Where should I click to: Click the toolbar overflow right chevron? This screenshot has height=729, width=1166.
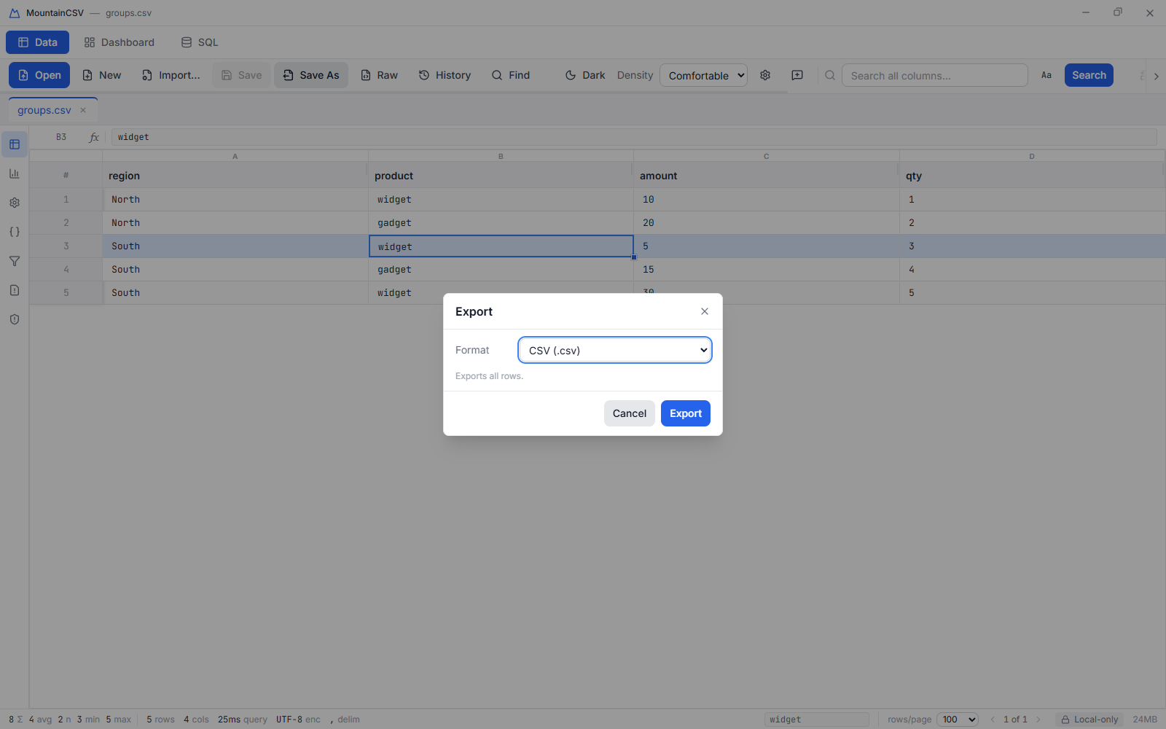(1156, 76)
